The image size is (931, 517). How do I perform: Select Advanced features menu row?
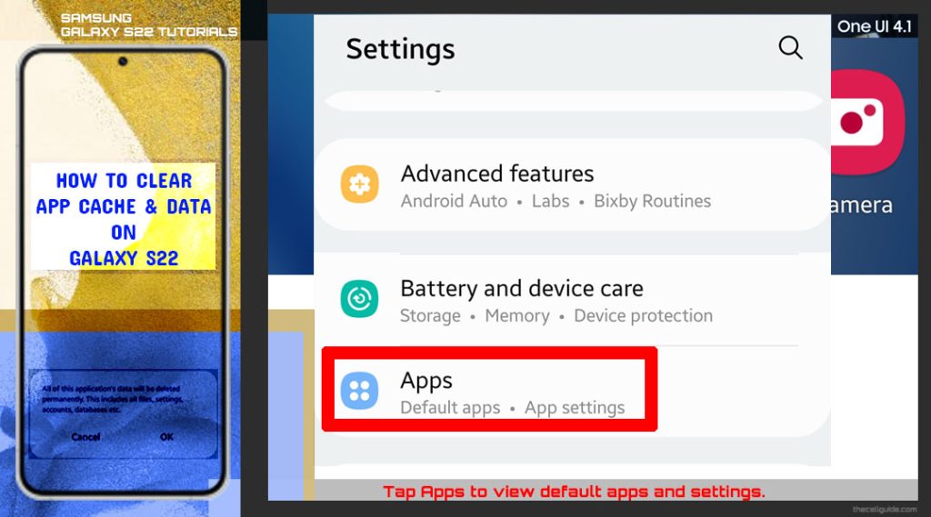(x=572, y=184)
